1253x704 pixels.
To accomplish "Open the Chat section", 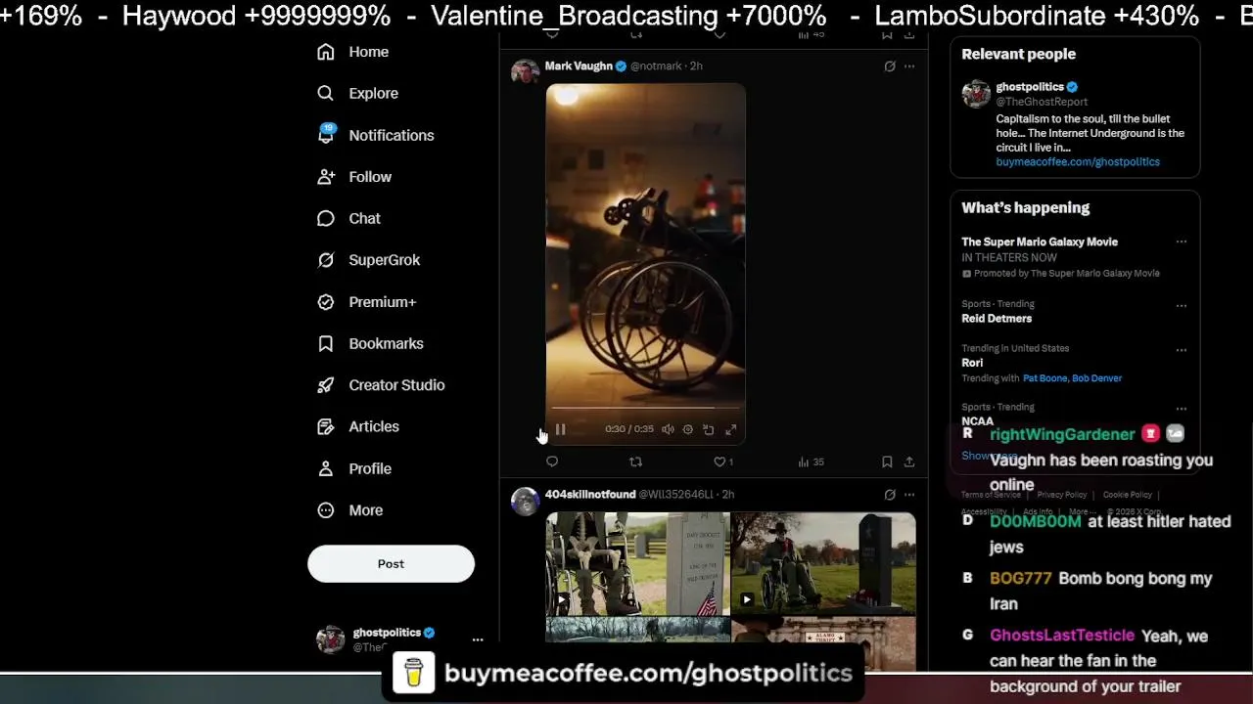I will click(349, 218).
